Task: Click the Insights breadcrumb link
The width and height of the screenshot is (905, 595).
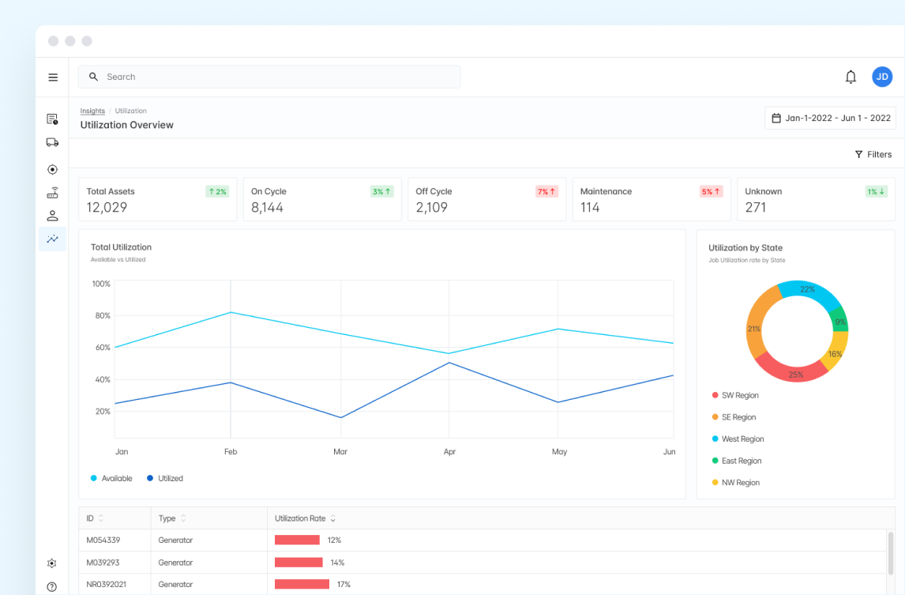Action: point(92,111)
